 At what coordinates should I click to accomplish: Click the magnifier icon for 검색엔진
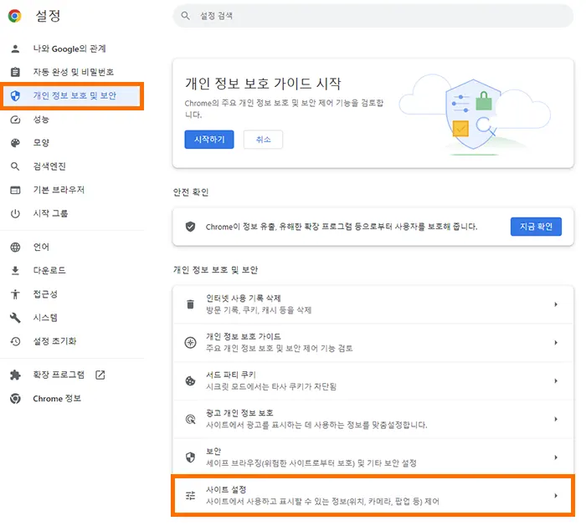coord(15,166)
